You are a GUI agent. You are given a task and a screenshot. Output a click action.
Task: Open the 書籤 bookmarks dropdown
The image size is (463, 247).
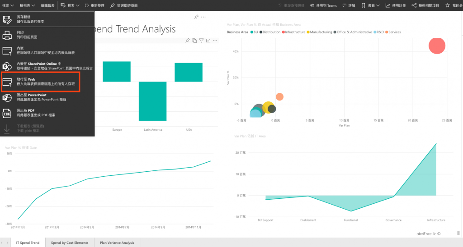pos(371,5)
